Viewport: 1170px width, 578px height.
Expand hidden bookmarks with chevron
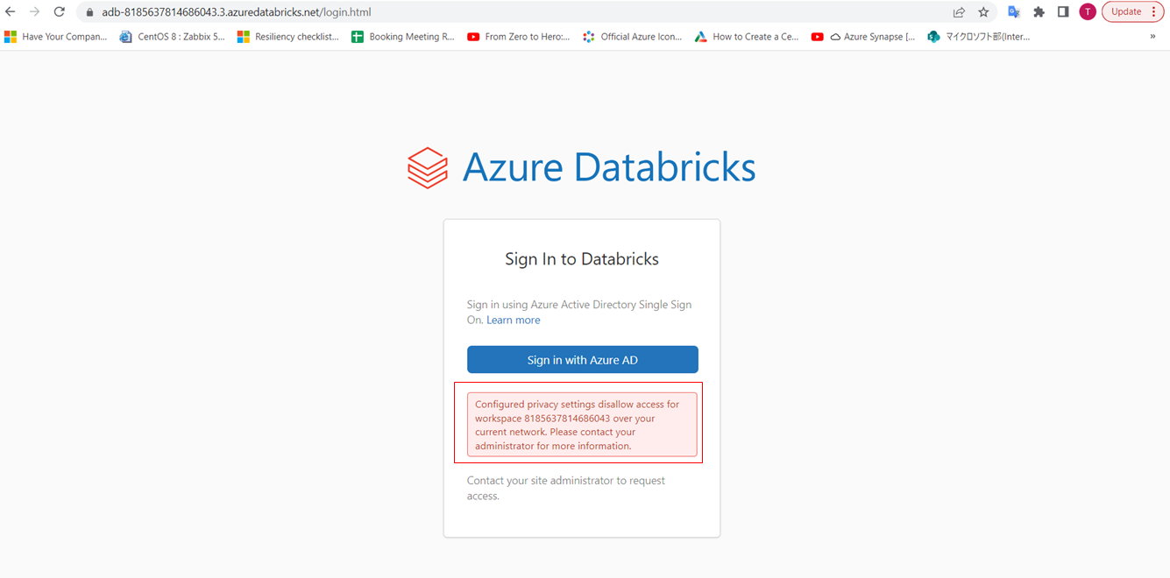[1152, 37]
